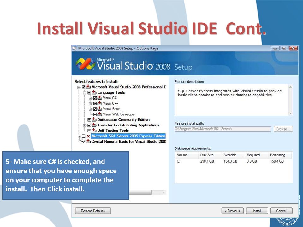Image resolution: width=303 pixels, height=227 pixels.
Task: Click install icon beside Microsoft Visual Studio 2008 Professional
Action: [x=88, y=87]
